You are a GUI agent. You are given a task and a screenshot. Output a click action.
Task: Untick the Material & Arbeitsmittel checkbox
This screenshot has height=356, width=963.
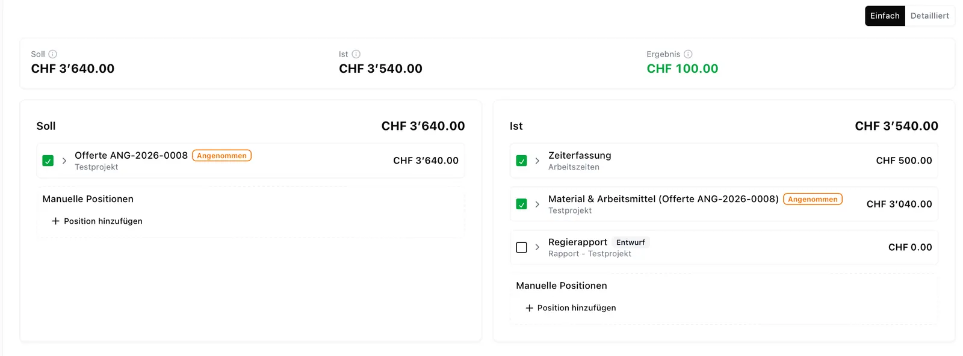point(522,204)
